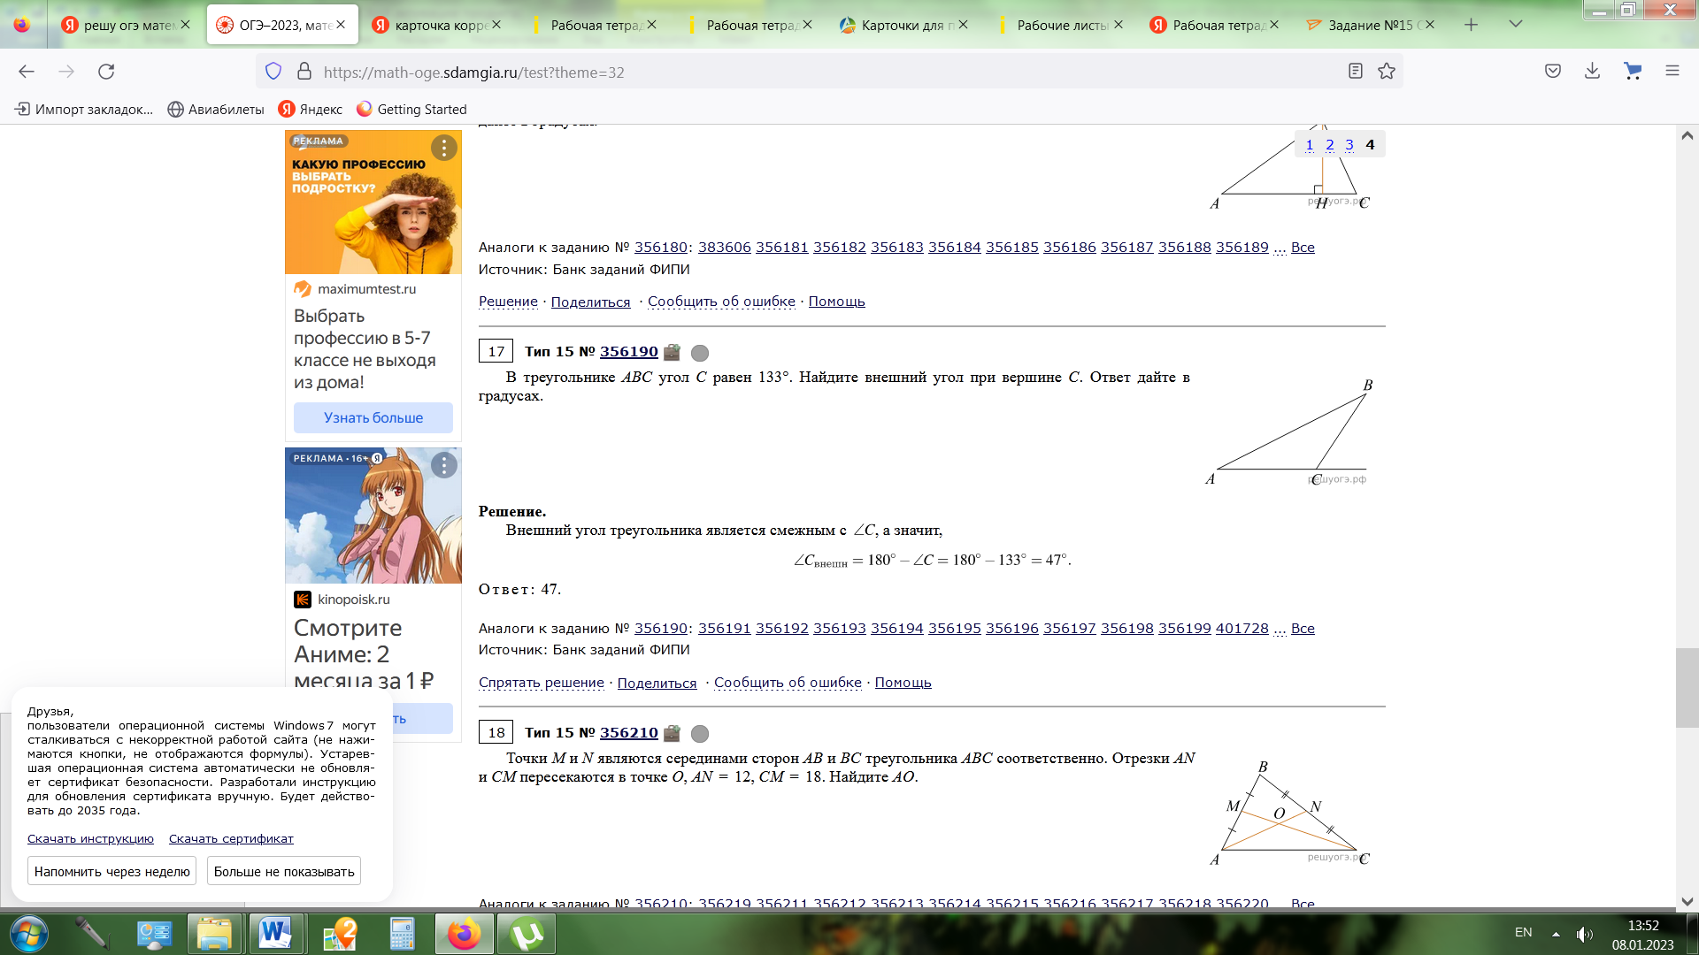The height and width of the screenshot is (955, 1699).
Task: Open analog task 383606
Action: point(725,247)
